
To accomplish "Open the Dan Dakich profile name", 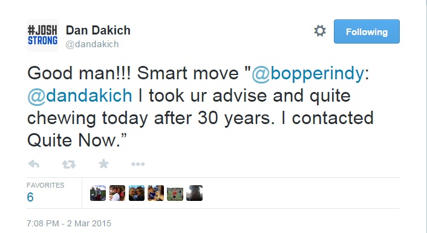I will [x=98, y=30].
